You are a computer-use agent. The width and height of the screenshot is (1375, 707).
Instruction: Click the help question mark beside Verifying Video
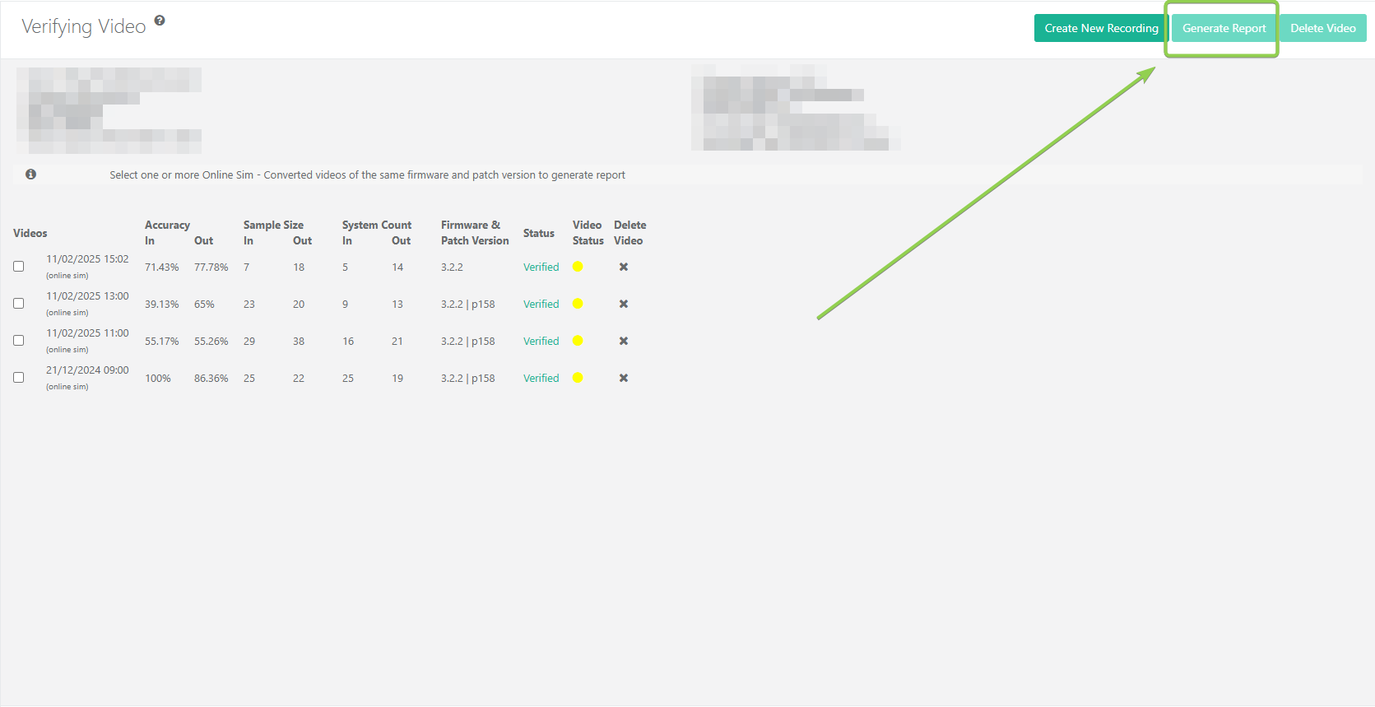[x=160, y=21]
